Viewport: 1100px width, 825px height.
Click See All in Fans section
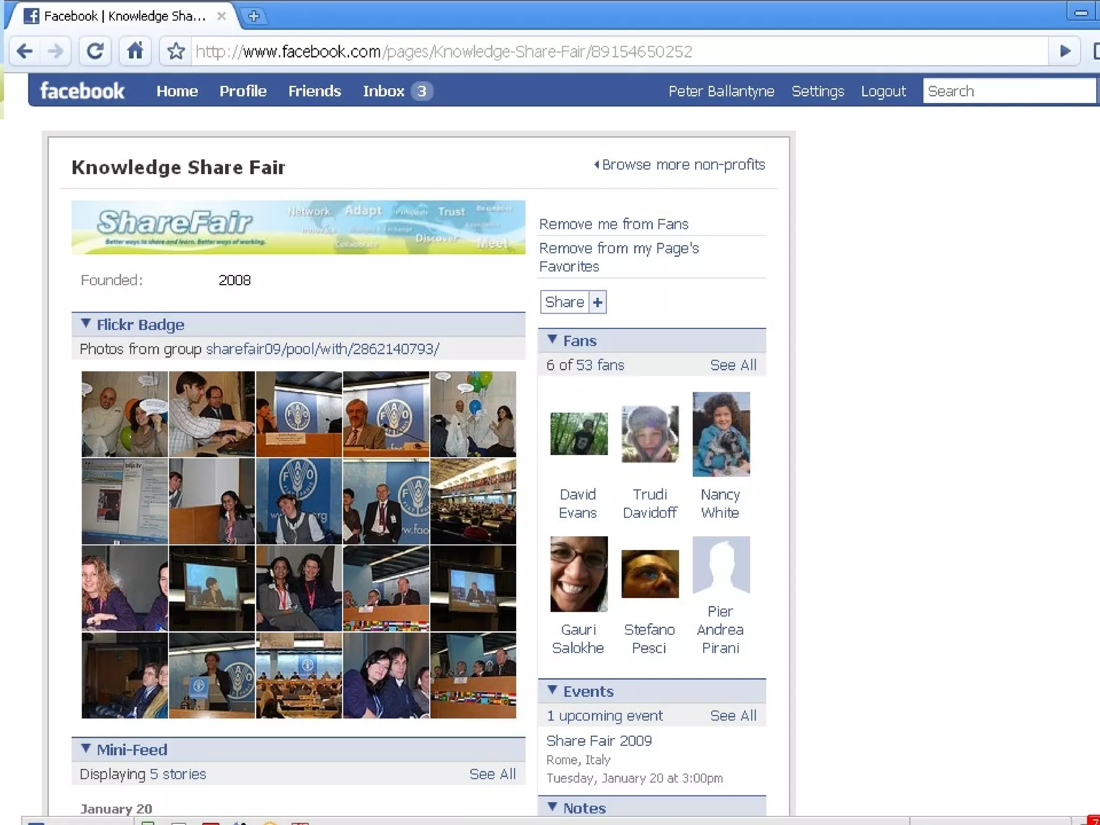coord(733,365)
